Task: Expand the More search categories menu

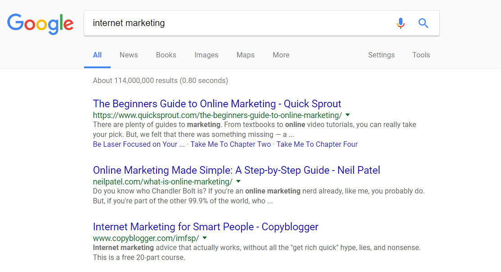Action: point(281,55)
